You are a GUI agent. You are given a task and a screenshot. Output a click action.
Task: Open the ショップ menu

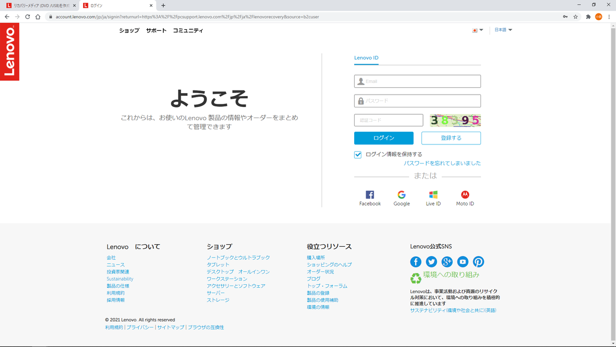pyautogui.click(x=129, y=30)
